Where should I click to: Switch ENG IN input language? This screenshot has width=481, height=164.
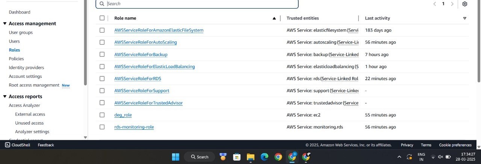(x=421, y=157)
